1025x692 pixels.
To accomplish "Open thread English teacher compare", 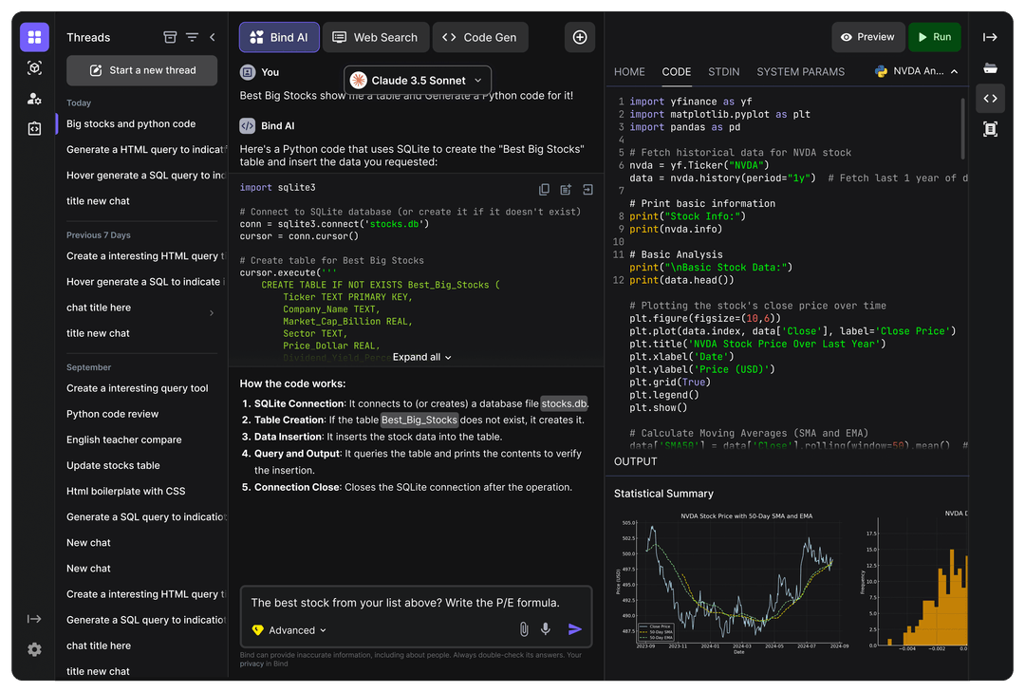I will click(x=124, y=440).
